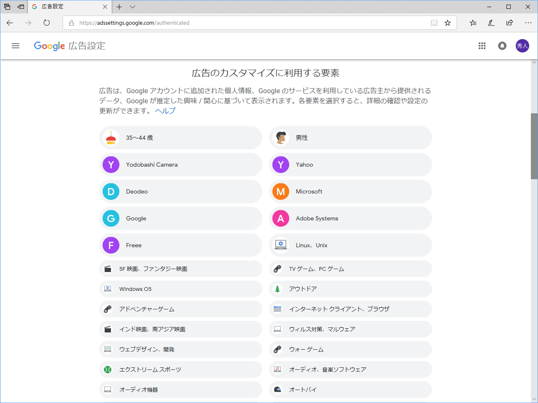
Task: Click the Yahoo Y icon
Action: 281,165
